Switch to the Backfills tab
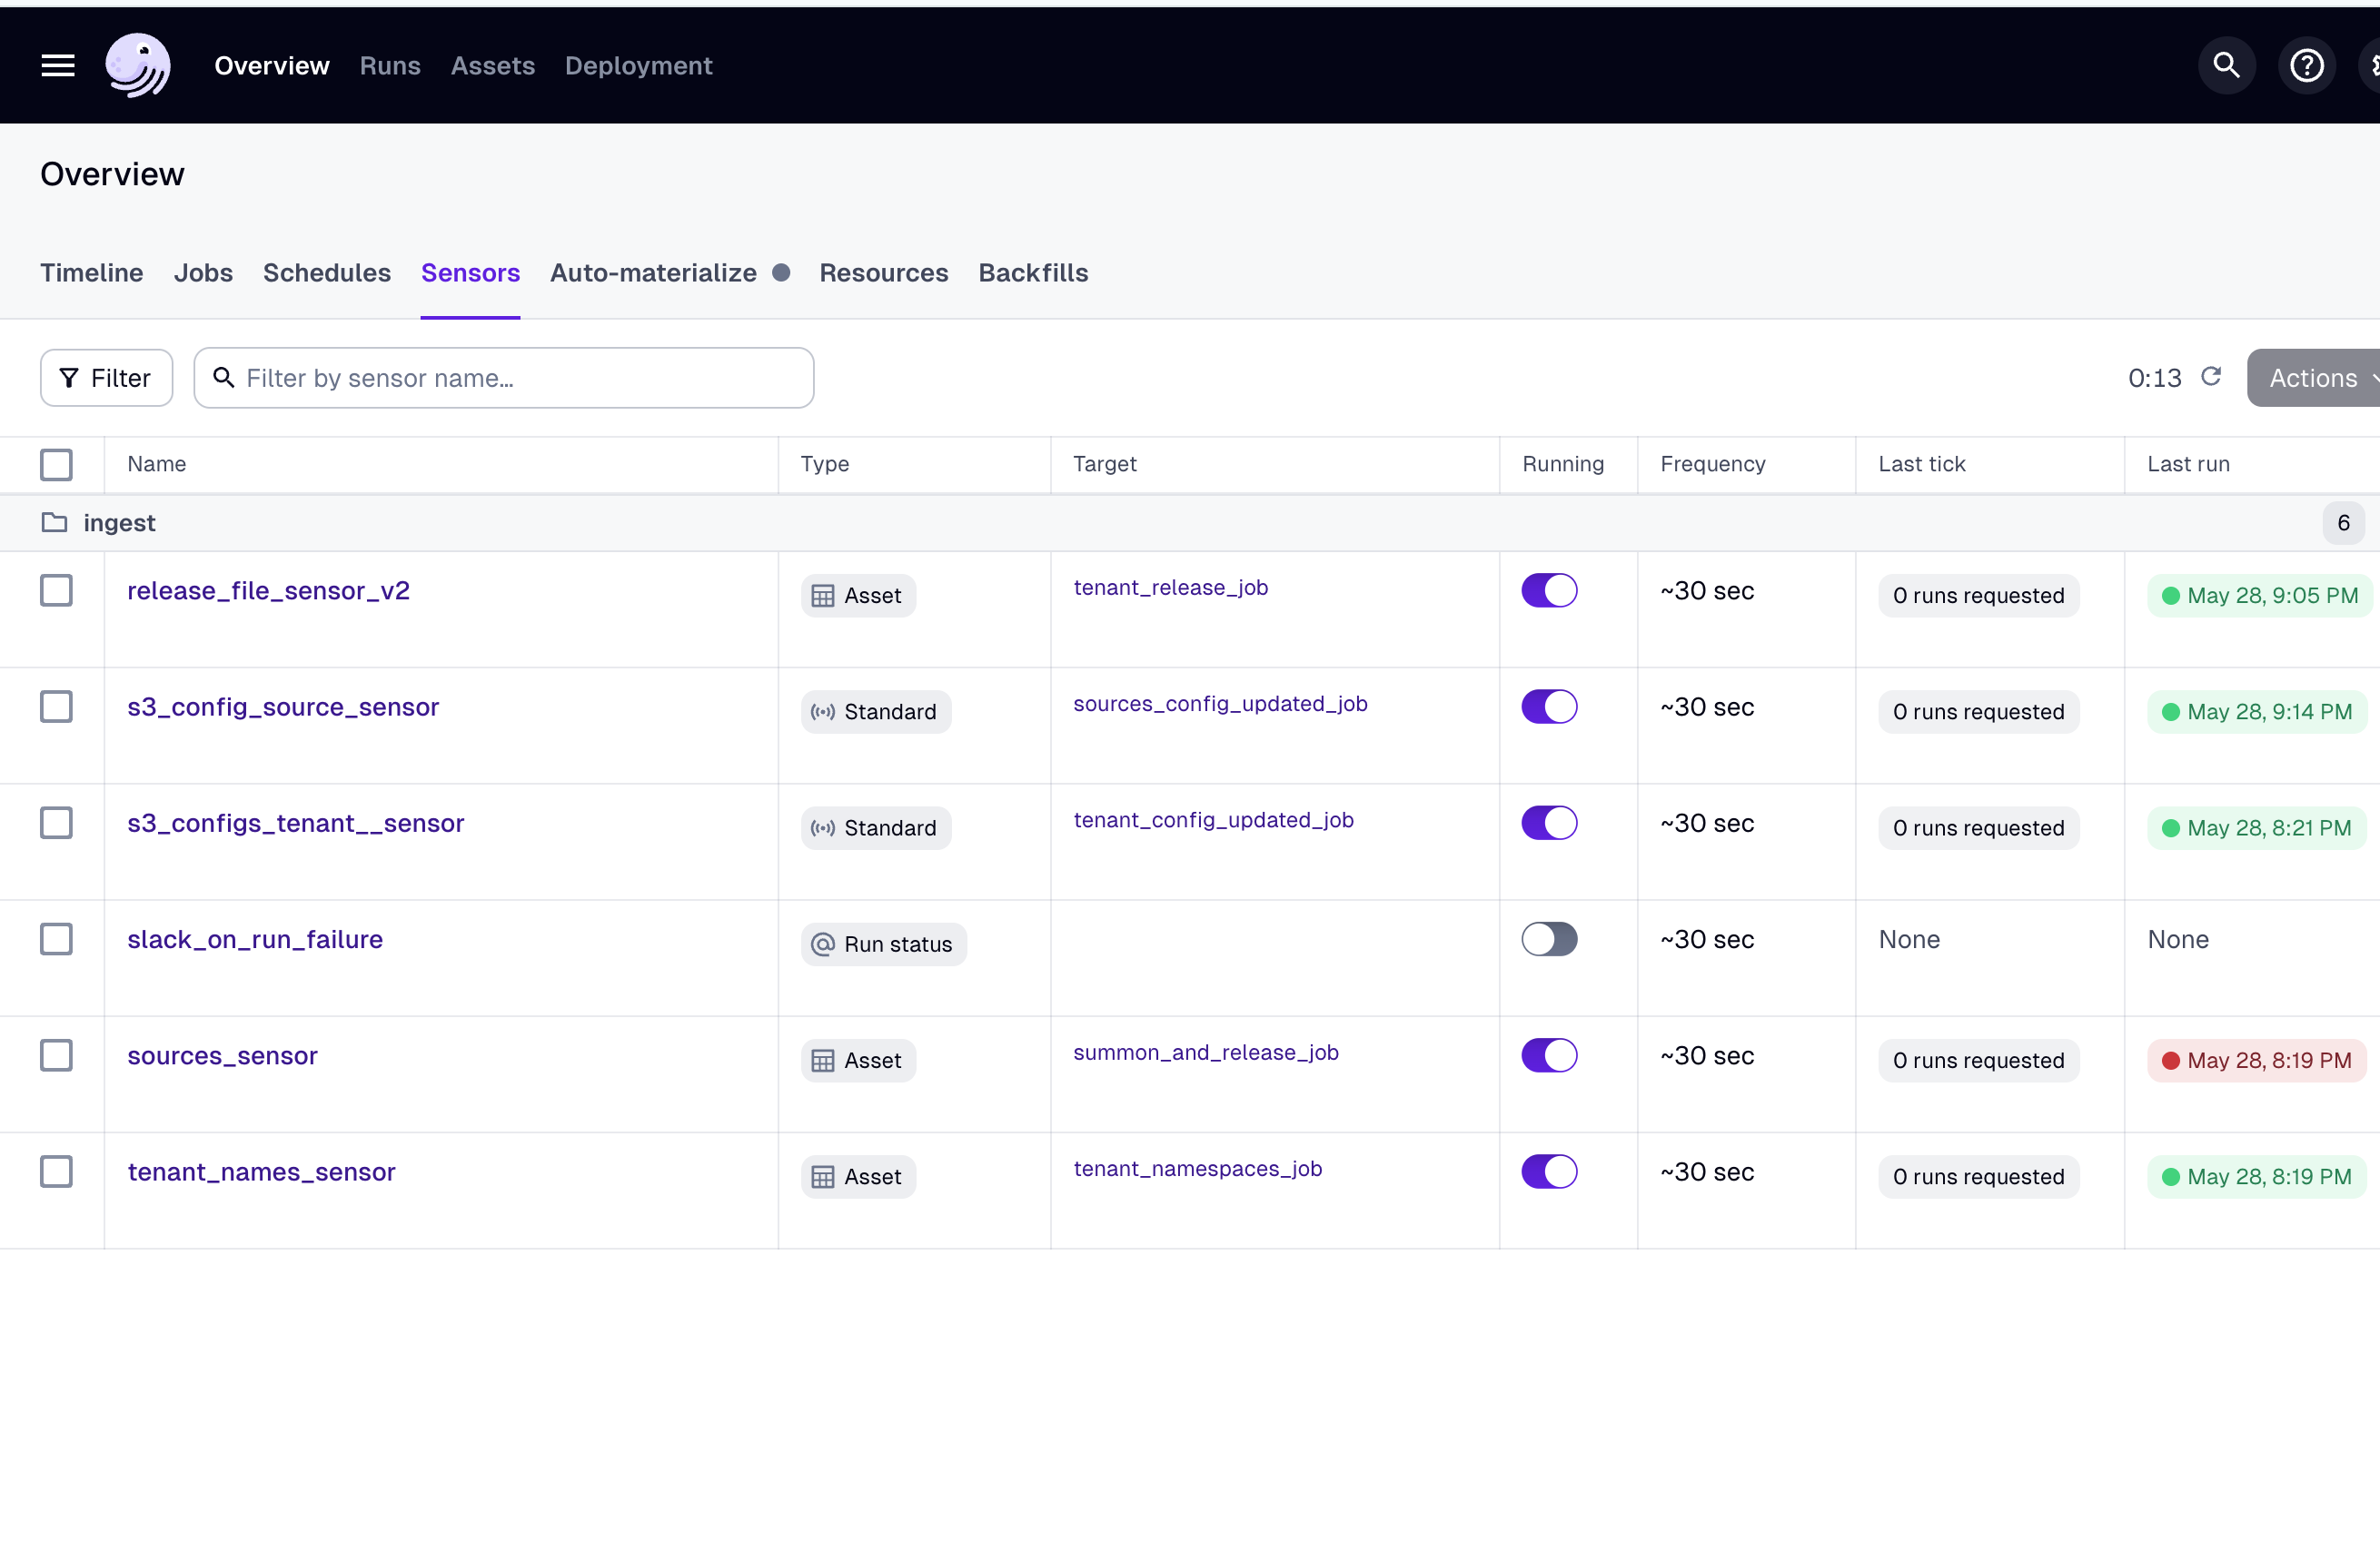 point(1033,273)
